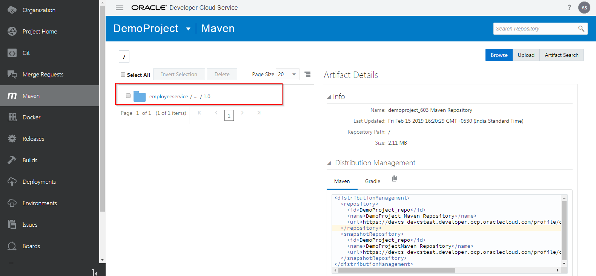Viewport: 596px width, 276px height.
Task: Go to the last page
Action: click(259, 113)
